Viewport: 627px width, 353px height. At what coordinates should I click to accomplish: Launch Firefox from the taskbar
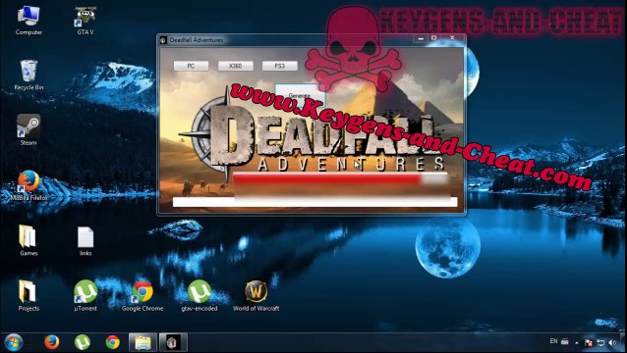pos(51,342)
